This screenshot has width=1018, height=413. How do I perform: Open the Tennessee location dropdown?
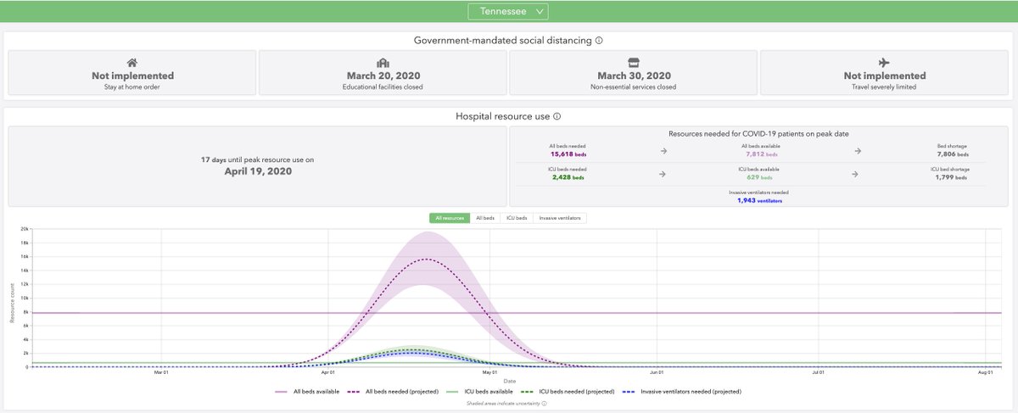click(509, 11)
